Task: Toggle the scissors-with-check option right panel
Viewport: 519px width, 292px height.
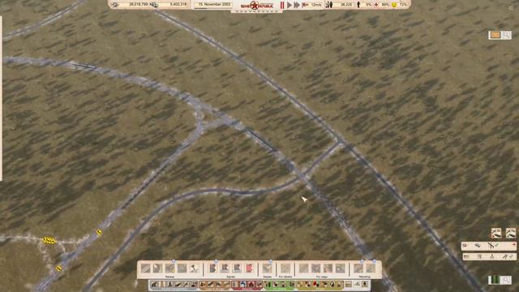Action: click(492, 245)
